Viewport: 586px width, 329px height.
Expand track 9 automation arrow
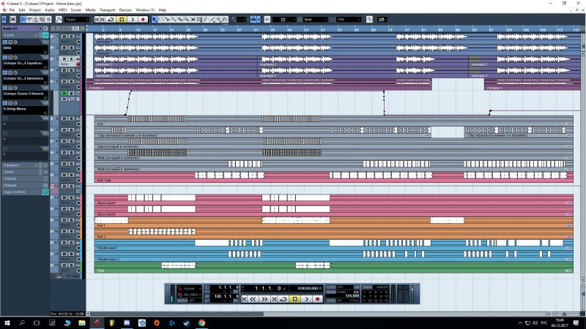[x=52, y=153]
